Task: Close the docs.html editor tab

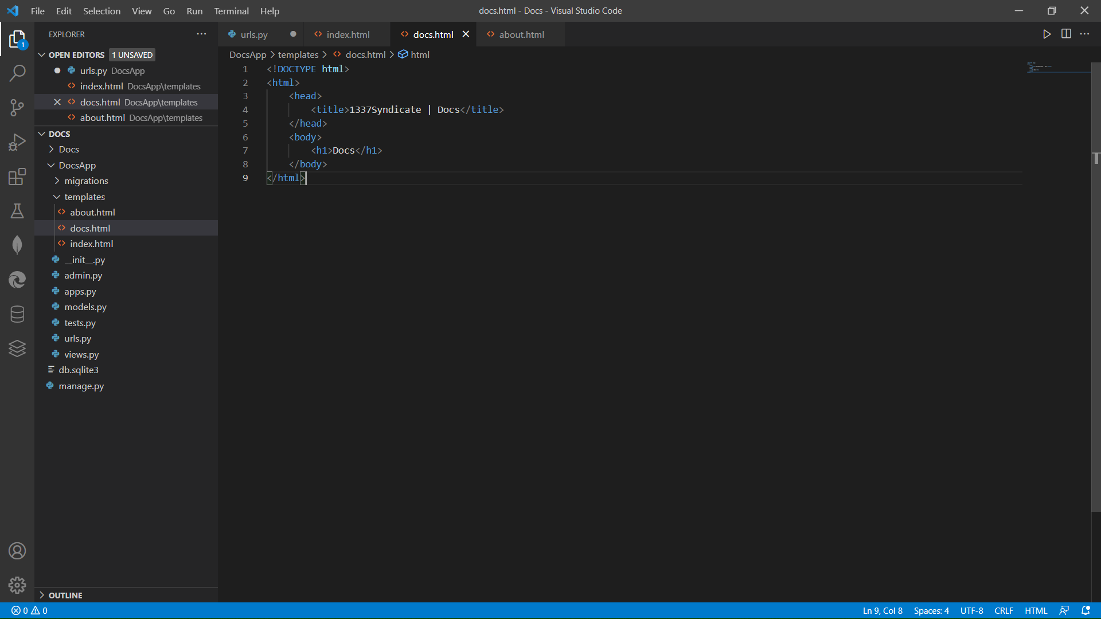Action: tap(466, 34)
